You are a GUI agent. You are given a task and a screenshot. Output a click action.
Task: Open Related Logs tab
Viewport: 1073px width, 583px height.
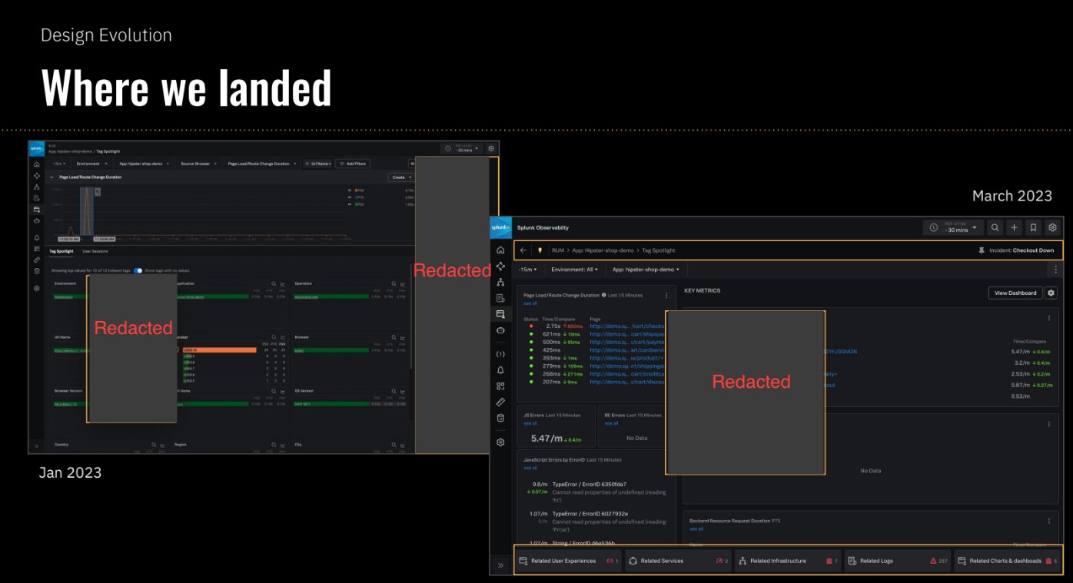(x=897, y=561)
